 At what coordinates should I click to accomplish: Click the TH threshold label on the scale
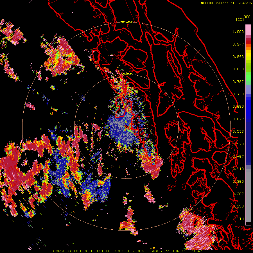pos(241,219)
